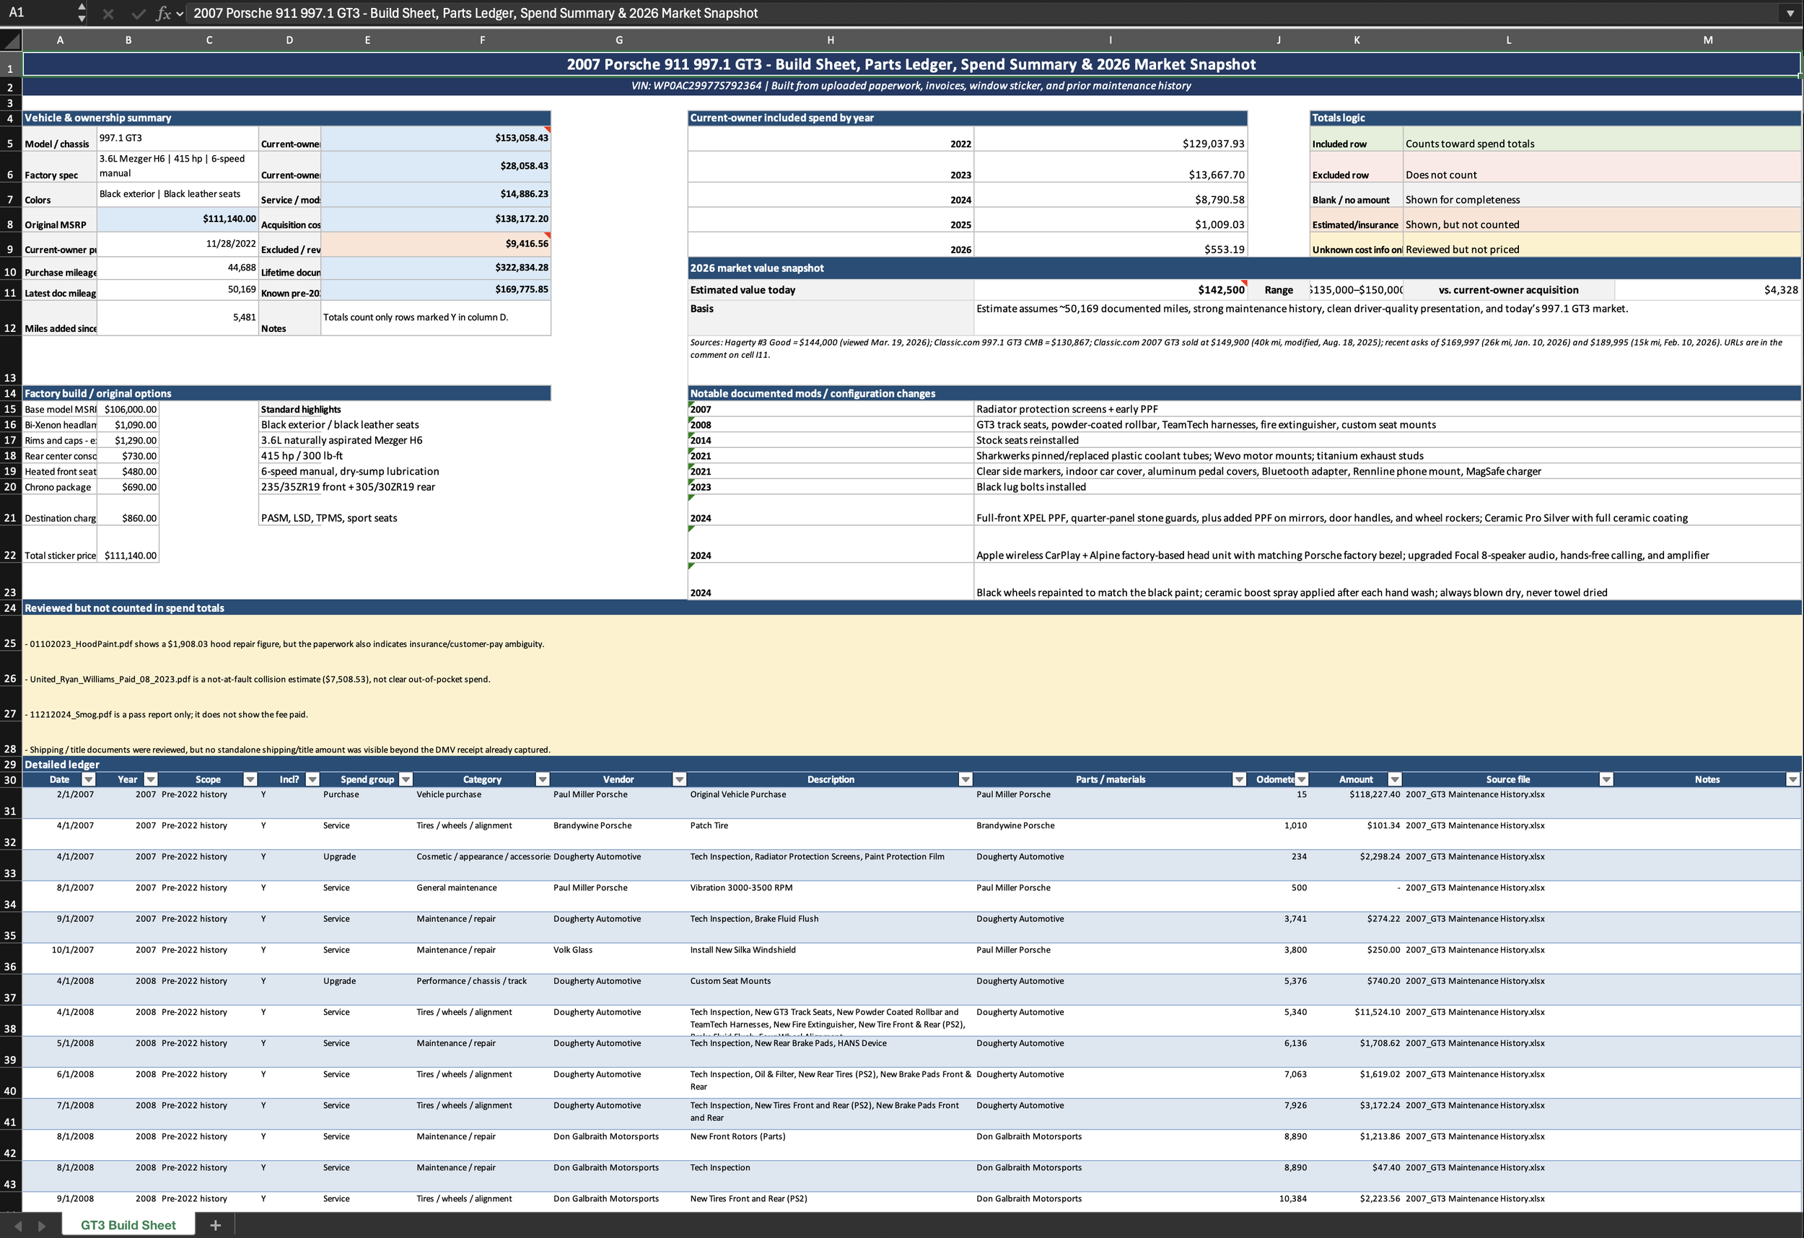Open the Parts / materials filter dropdown
This screenshot has height=1238, width=1804.
click(1239, 779)
